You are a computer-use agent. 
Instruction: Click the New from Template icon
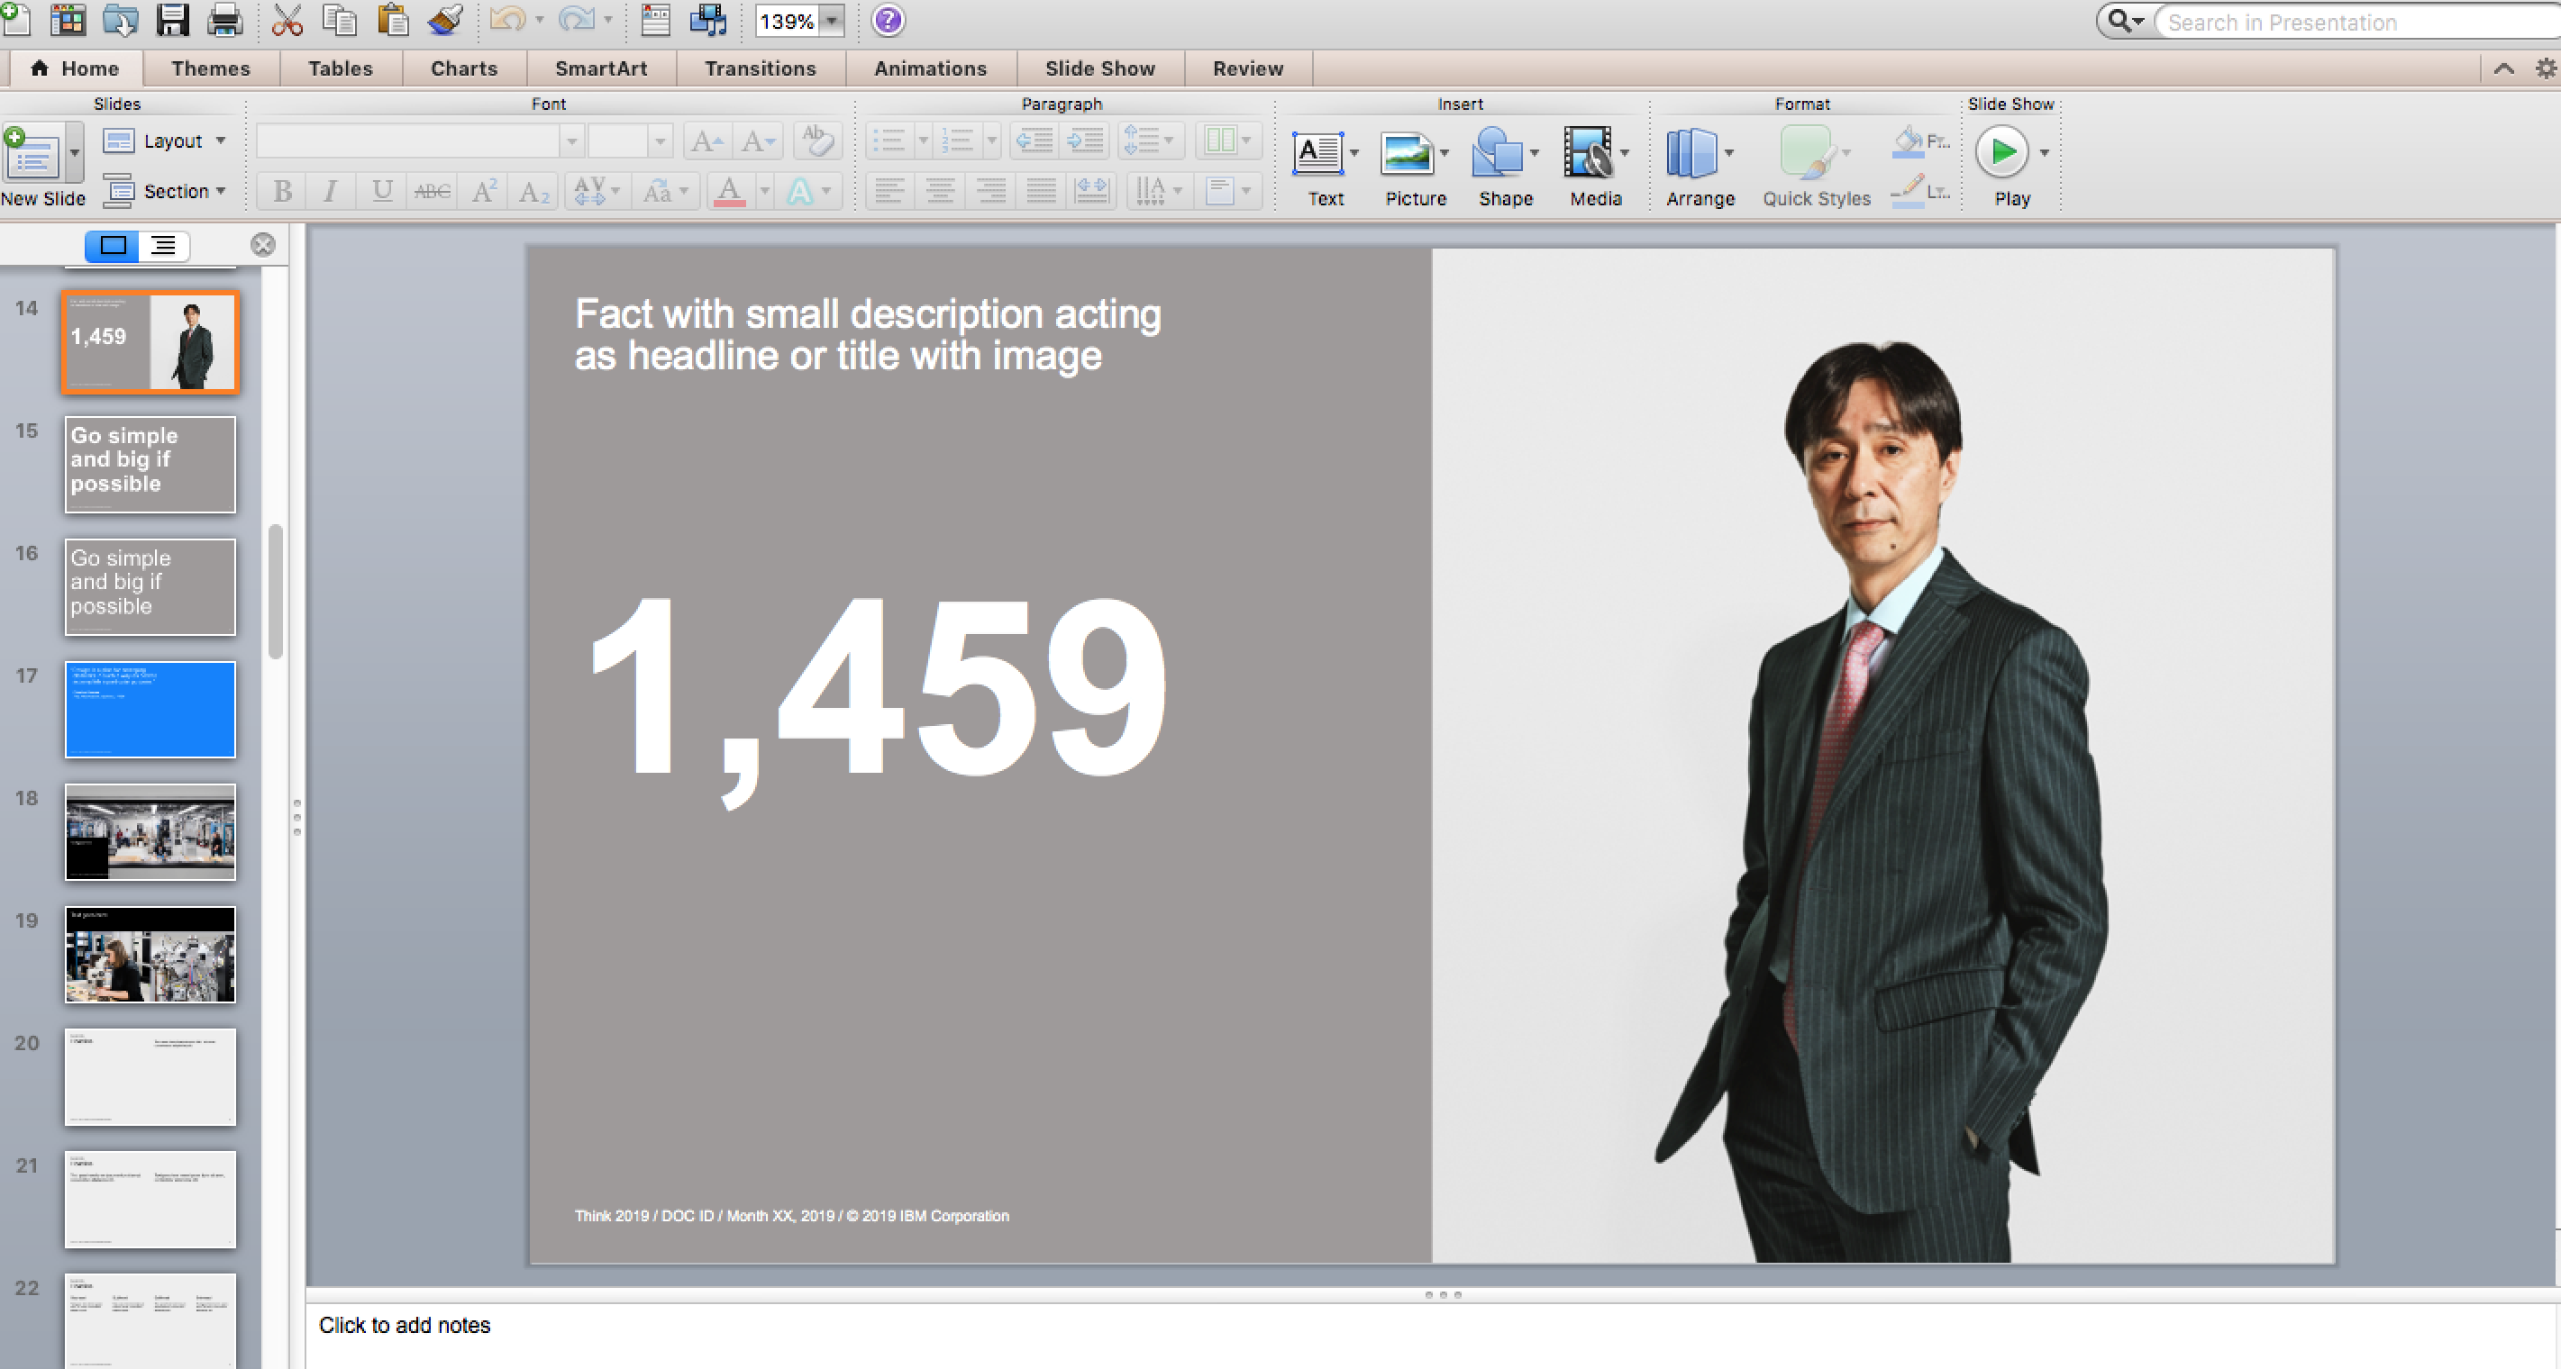point(68,20)
